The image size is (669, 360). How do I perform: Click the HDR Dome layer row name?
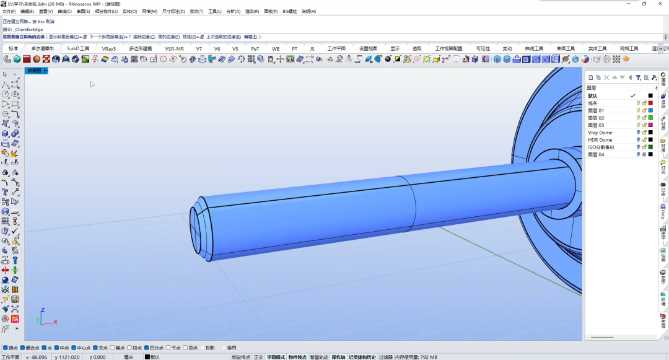pyautogui.click(x=600, y=140)
